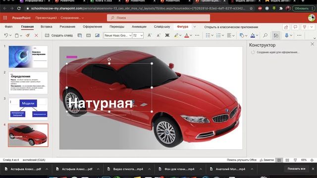Click the numbered list icon
This screenshot has height=178, width=317.
coord(218,35)
